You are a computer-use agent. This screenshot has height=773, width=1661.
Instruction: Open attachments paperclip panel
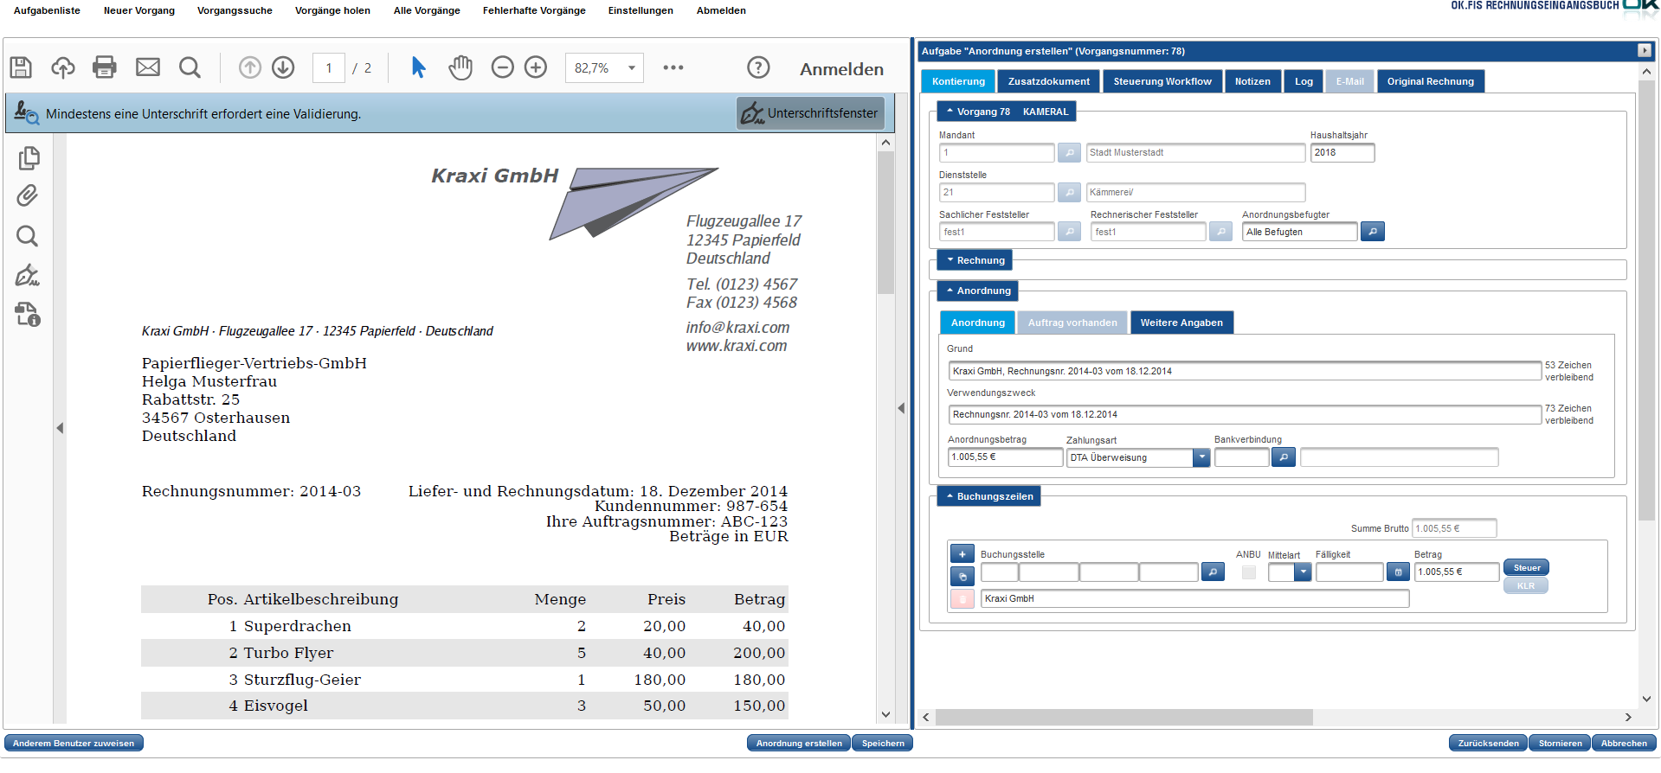pos(28,196)
